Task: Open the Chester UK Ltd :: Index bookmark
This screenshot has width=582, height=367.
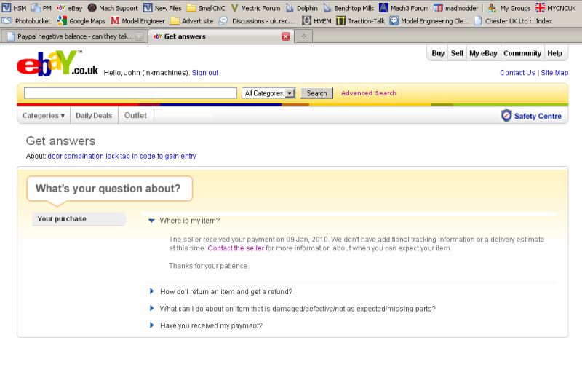Action: [x=513, y=21]
